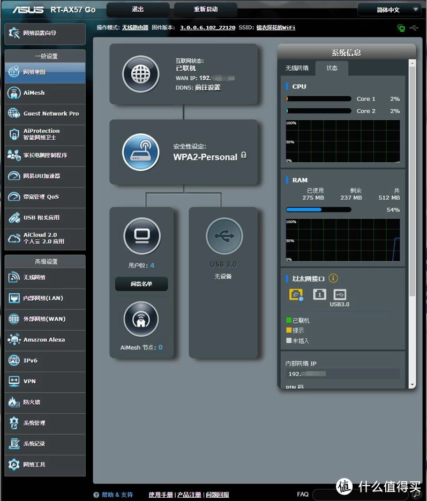This screenshot has width=427, height=501.
Task: Click the clients computer icon
Action: 142,236
